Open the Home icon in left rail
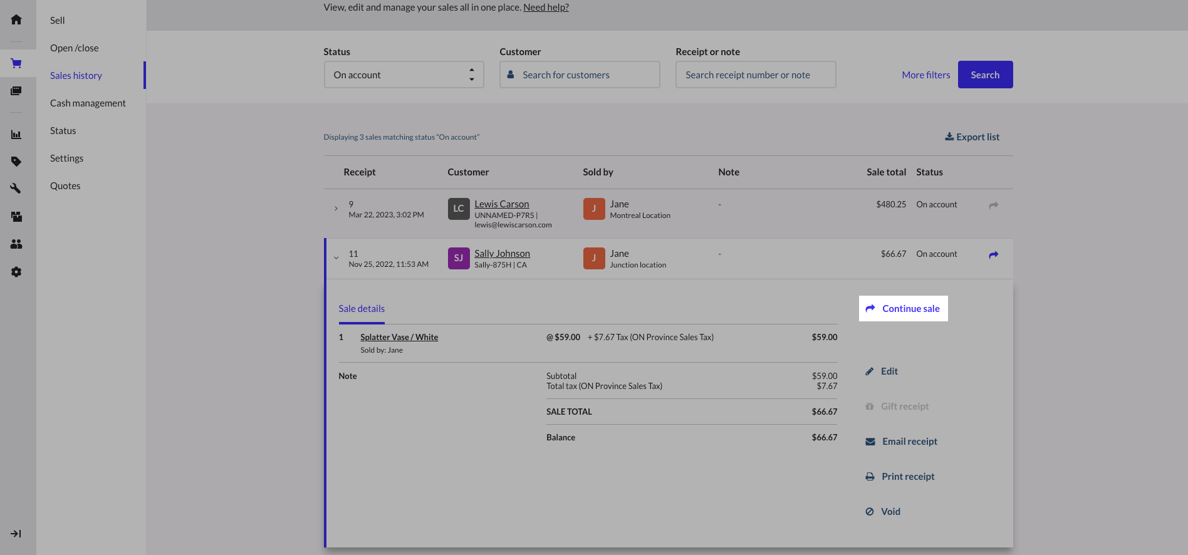Image resolution: width=1188 pixels, height=555 pixels. pyautogui.click(x=16, y=20)
